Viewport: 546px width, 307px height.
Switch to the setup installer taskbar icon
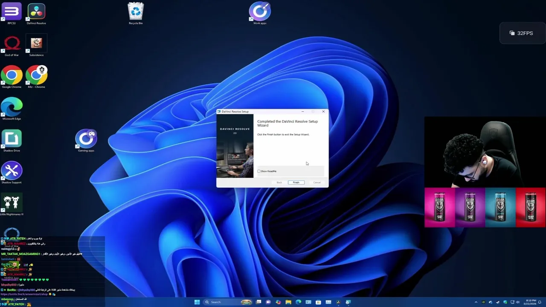[x=348, y=302]
